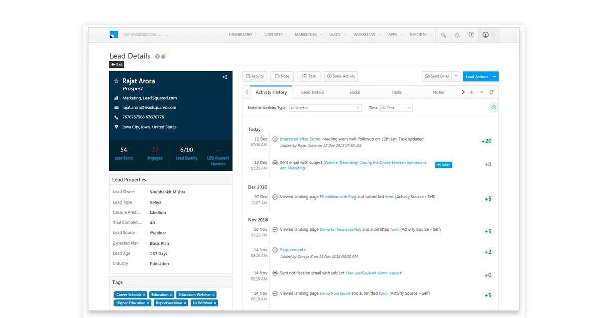Switch to the Social tab
This screenshot has width=608, height=318.
pyautogui.click(x=354, y=92)
